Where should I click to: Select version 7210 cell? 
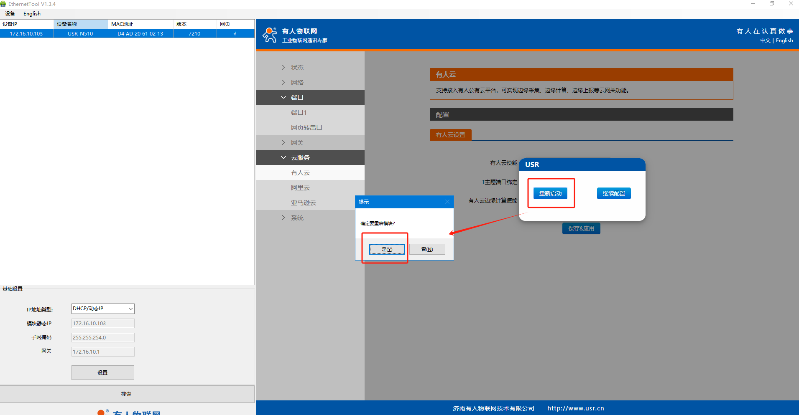click(194, 34)
